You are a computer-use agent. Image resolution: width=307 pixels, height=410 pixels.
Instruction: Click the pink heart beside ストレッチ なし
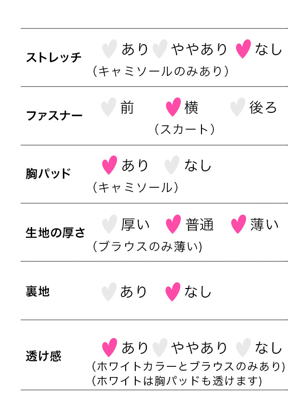[x=243, y=49]
